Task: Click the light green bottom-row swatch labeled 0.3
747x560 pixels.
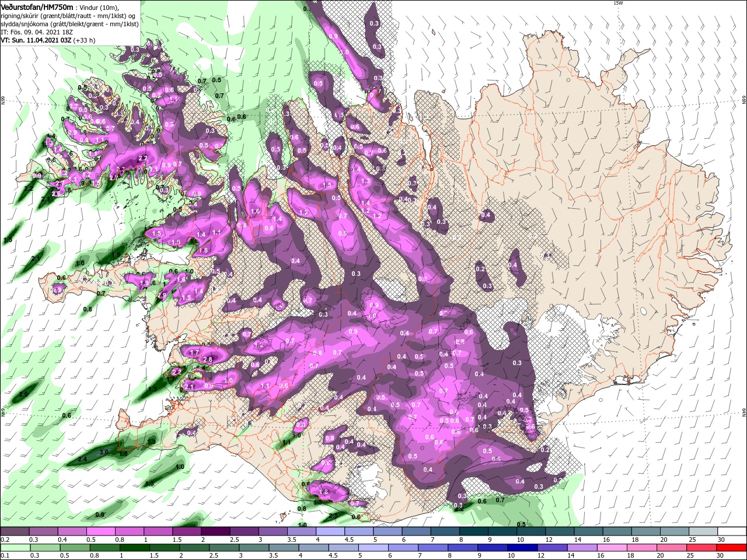Action: 44,548
